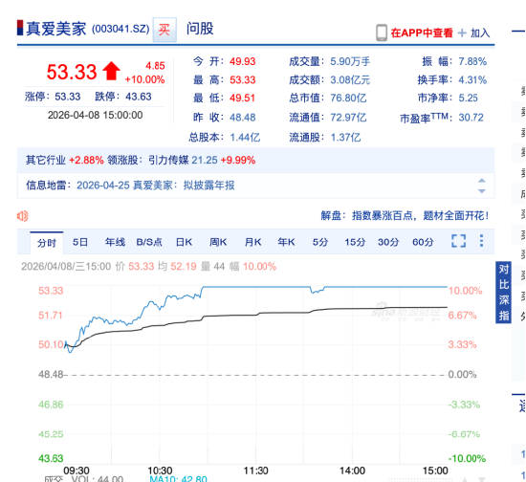Click the 流通值 value 72.97亿
The height and width of the screenshot is (482, 526).
(348, 118)
